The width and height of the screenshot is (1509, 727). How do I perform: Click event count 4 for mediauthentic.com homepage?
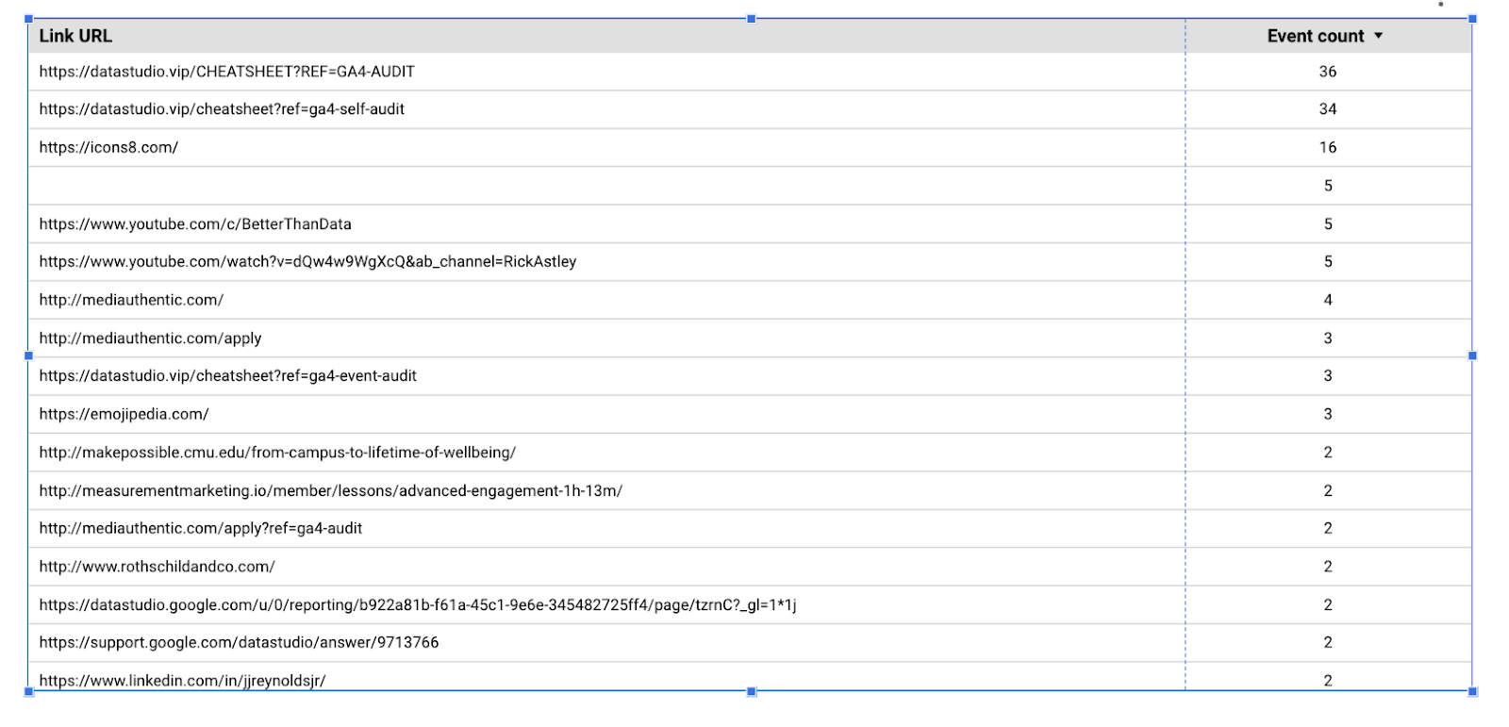pos(1328,300)
